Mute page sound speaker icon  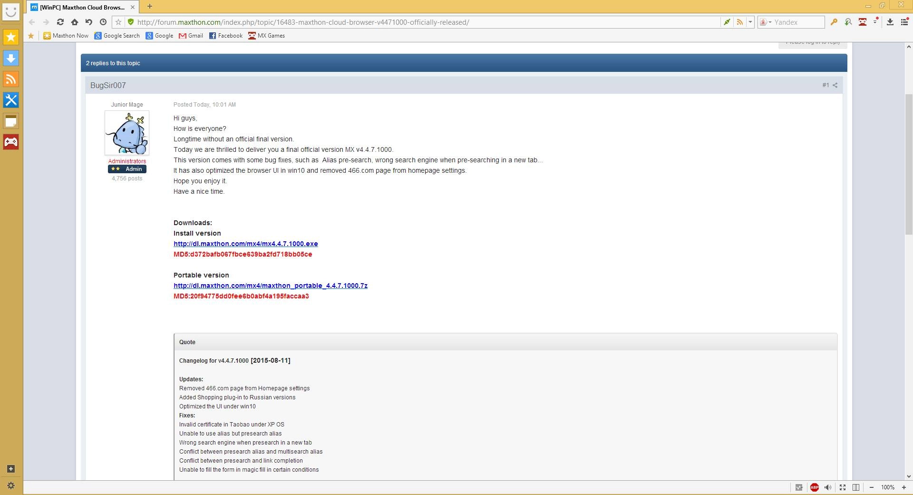point(828,487)
